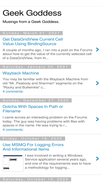Click the MSMQ Windows Service excerpt text
Screen dimensions: 102x182
[58, 162]
